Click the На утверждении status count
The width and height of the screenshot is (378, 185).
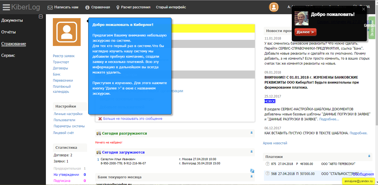85,175
